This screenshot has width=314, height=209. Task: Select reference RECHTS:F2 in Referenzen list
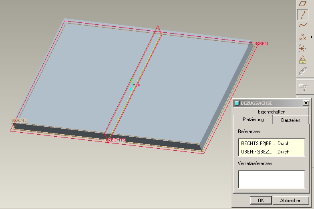[258, 143]
